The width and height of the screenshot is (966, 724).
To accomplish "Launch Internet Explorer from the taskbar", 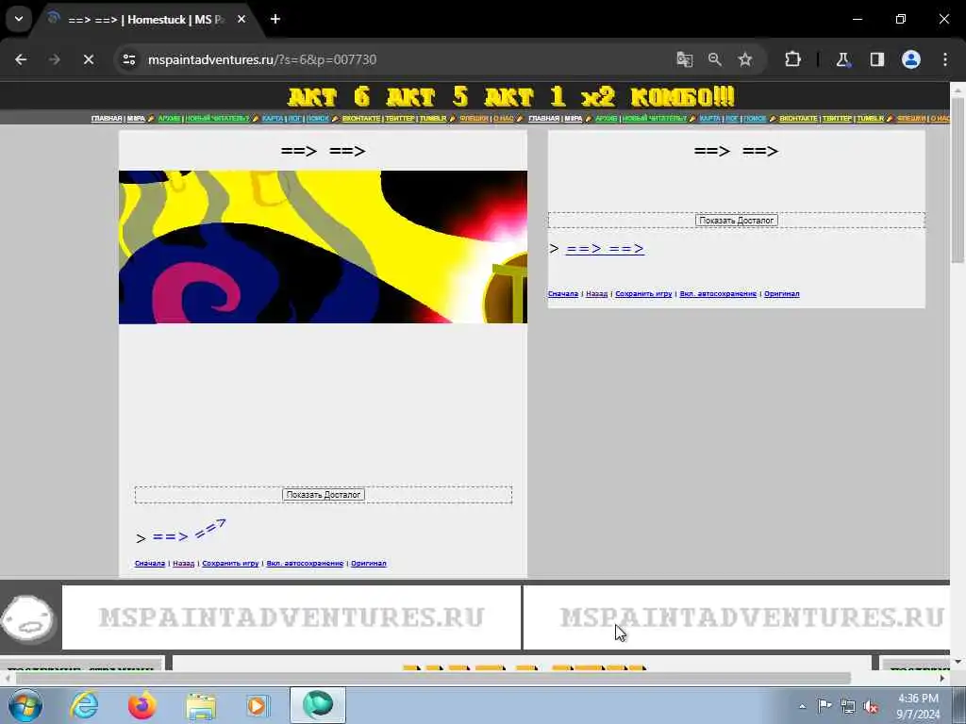I will pyautogui.click(x=84, y=705).
